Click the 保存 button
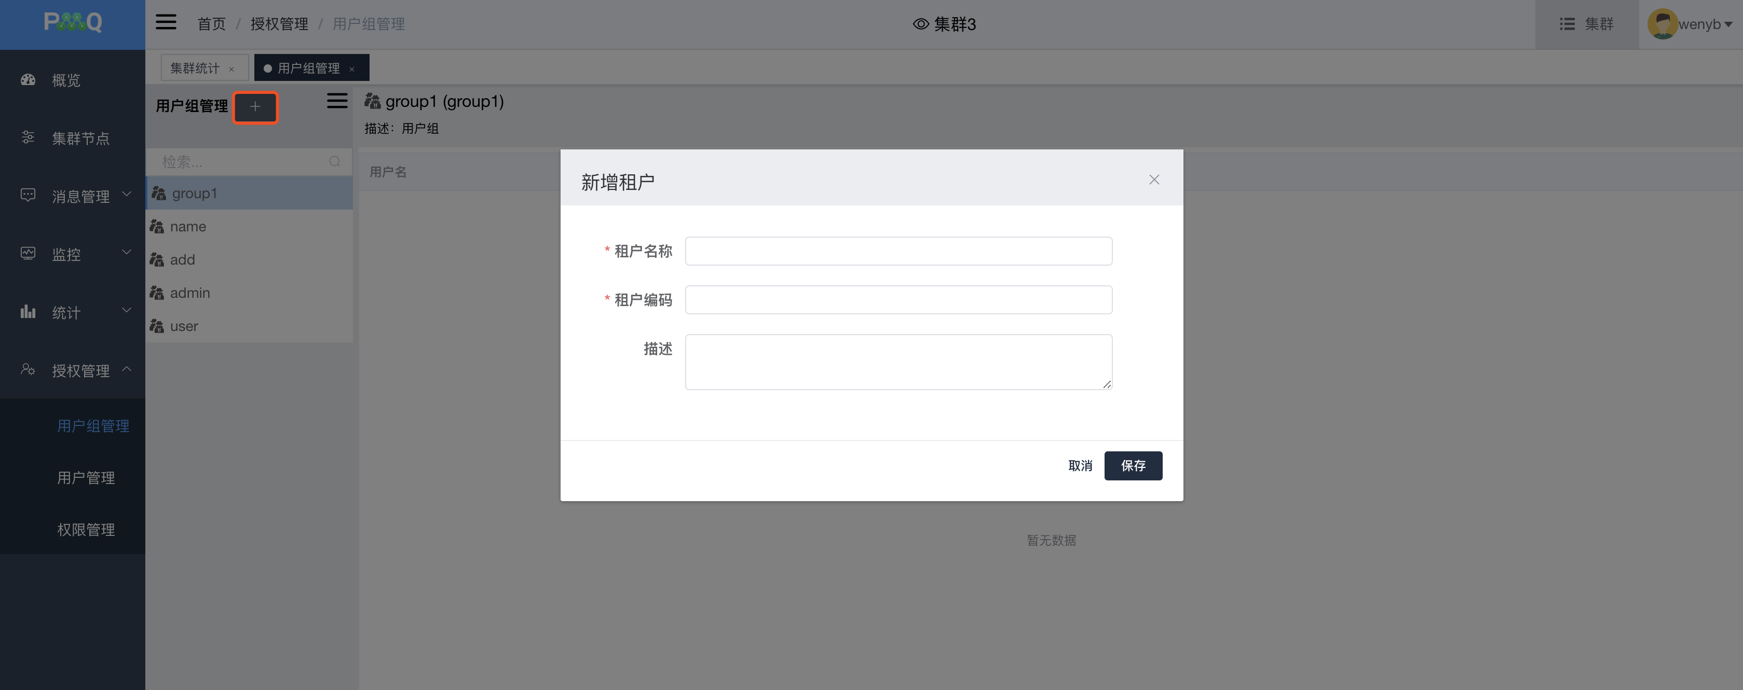Viewport: 1743px width, 690px height. point(1133,465)
